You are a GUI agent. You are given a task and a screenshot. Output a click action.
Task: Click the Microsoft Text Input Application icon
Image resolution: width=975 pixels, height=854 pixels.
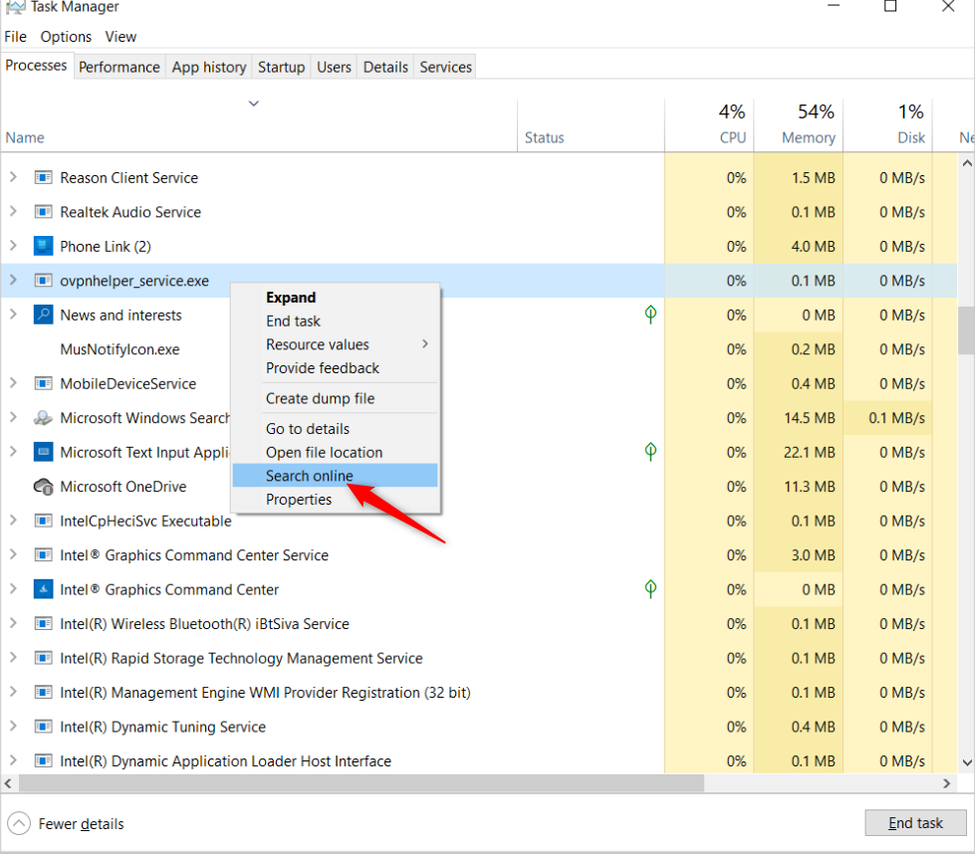coord(43,452)
